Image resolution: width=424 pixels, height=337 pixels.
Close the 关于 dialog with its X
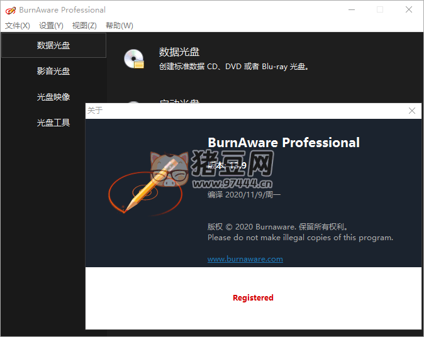click(x=412, y=111)
